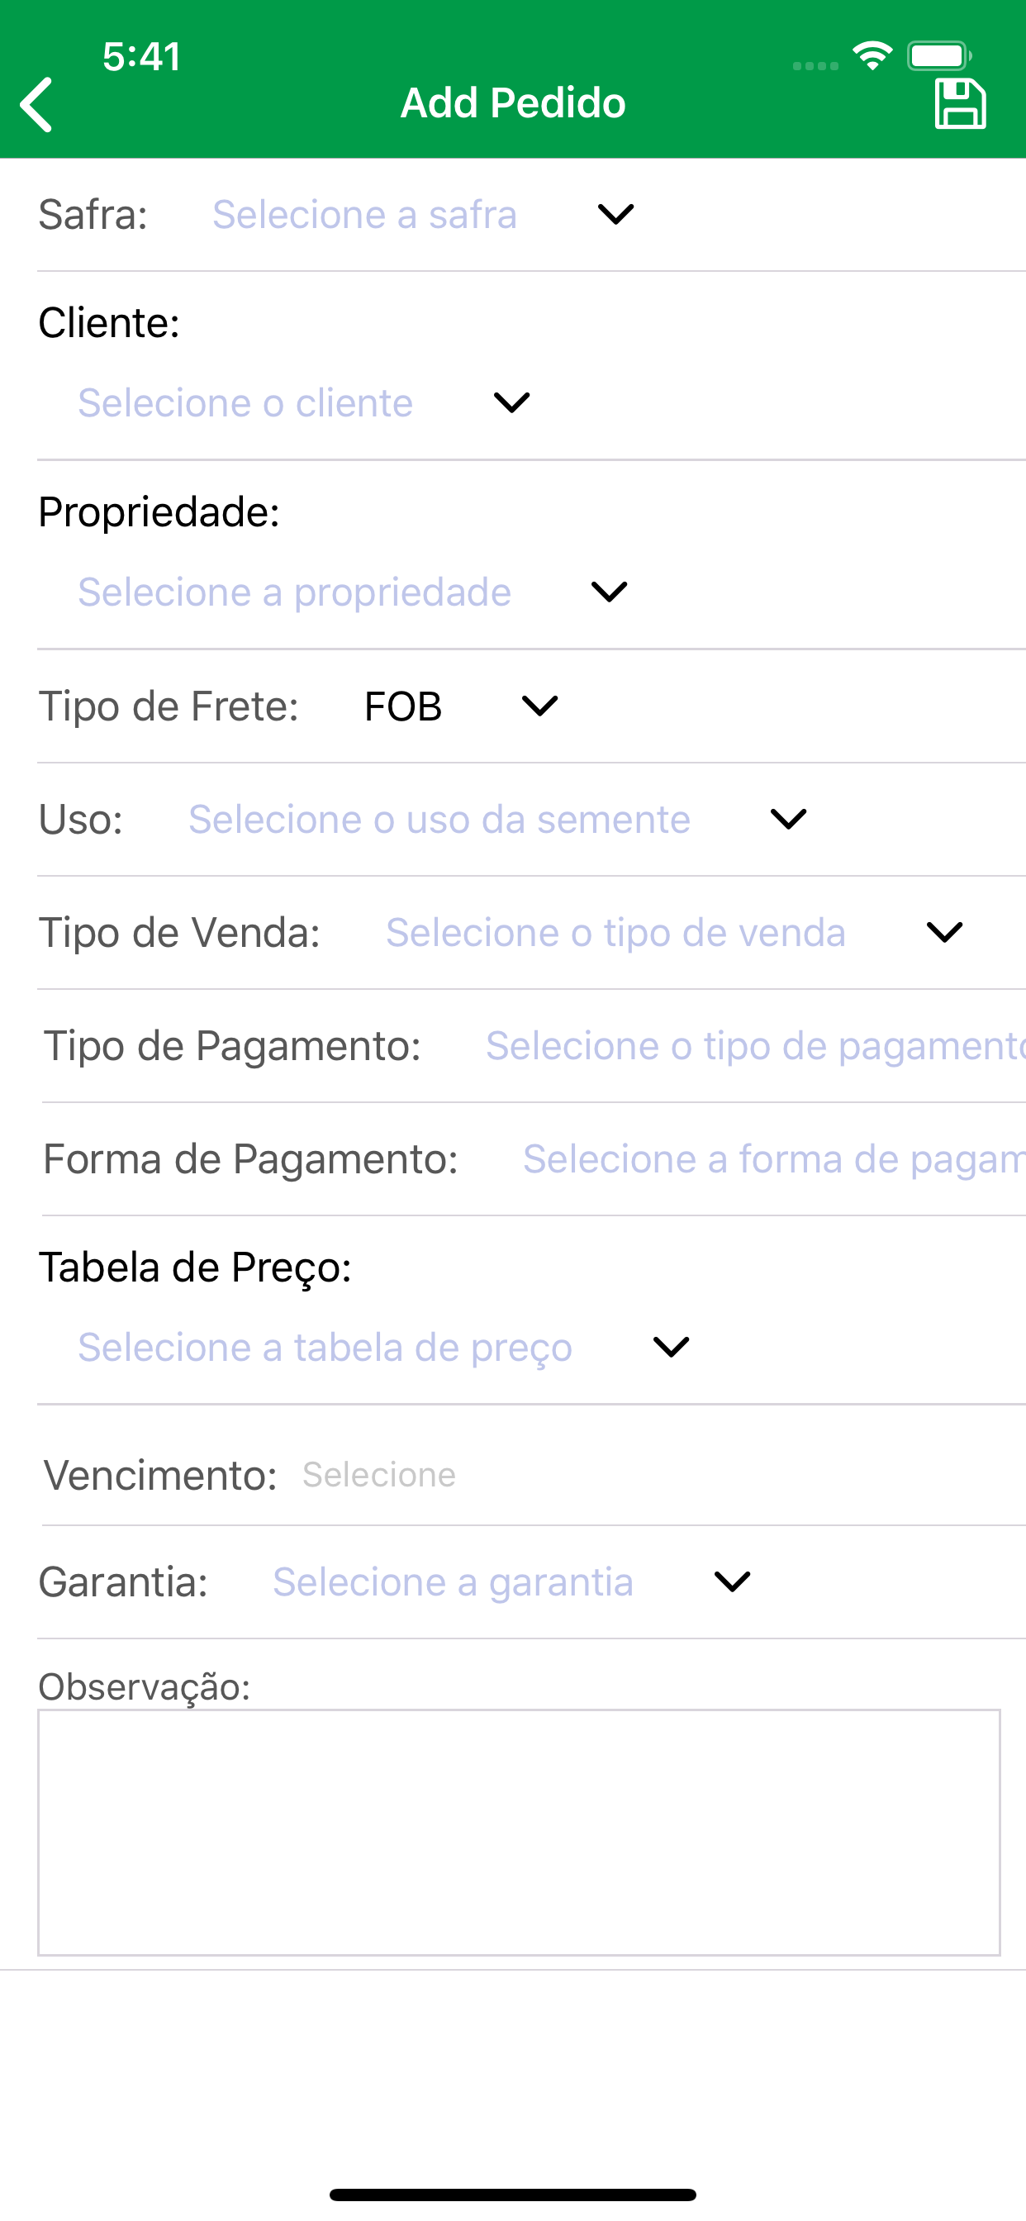Open the Garantia dropdown chevron

tap(732, 1581)
